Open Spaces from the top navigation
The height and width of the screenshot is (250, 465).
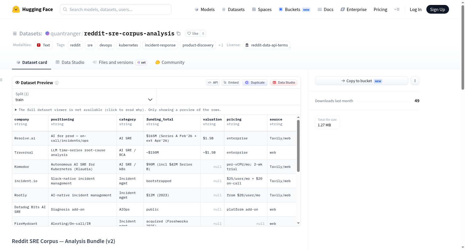262,9
